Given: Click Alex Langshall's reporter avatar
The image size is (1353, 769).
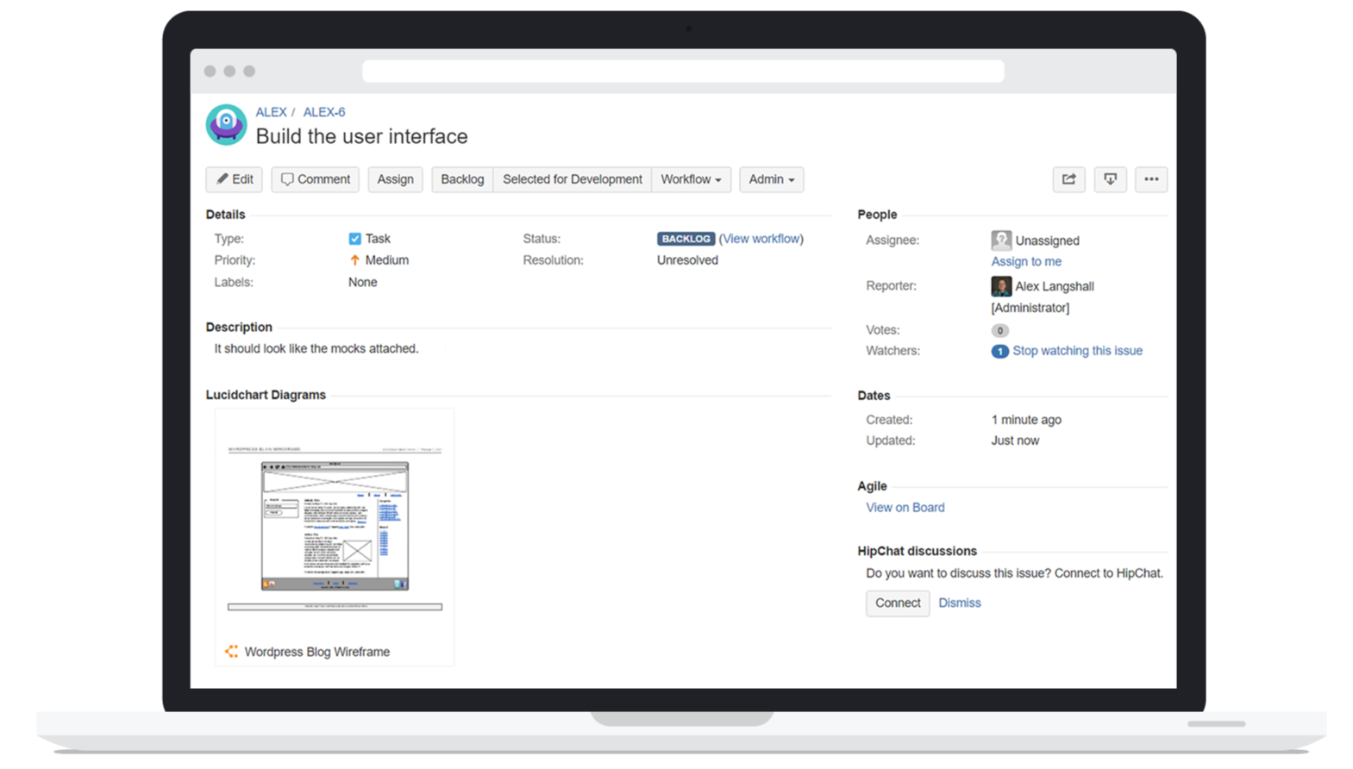Looking at the screenshot, I should click(x=1001, y=286).
